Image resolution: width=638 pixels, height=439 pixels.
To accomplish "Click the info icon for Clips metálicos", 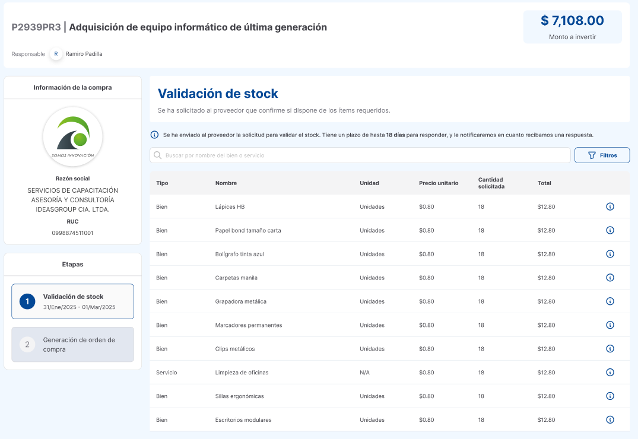I will point(610,349).
